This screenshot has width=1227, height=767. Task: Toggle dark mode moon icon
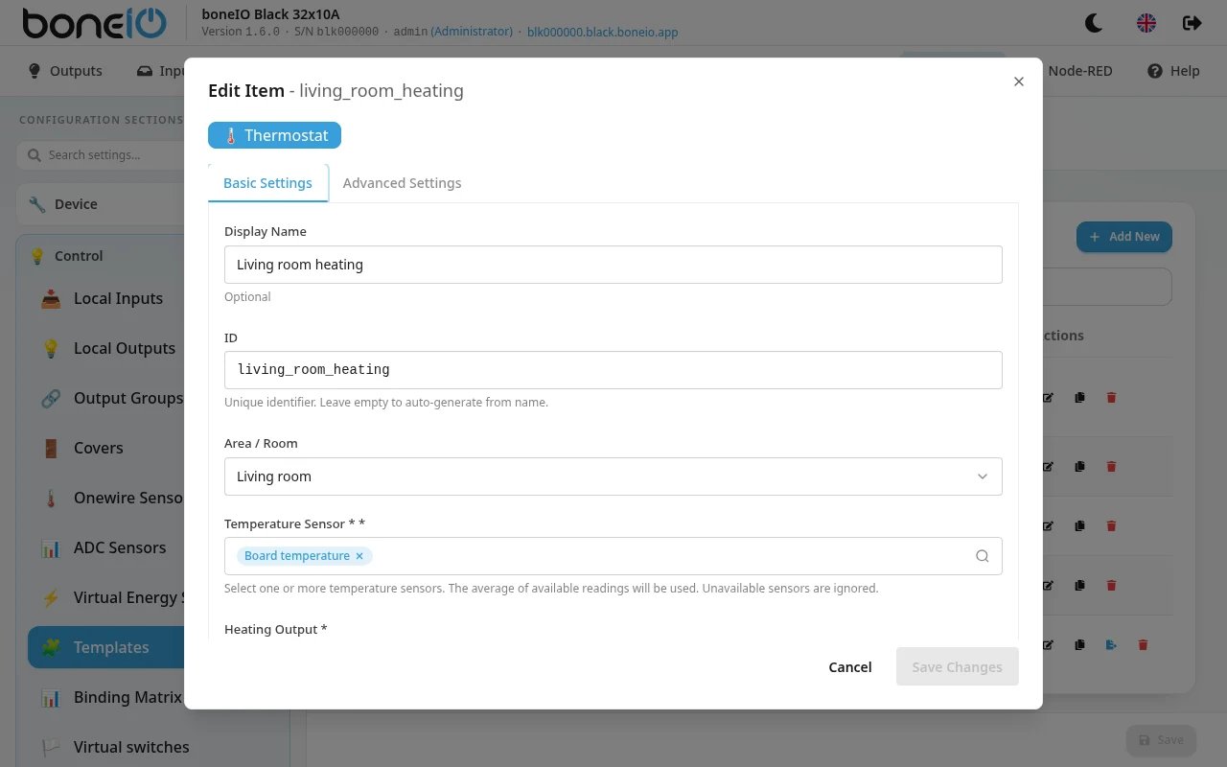pos(1094,23)
